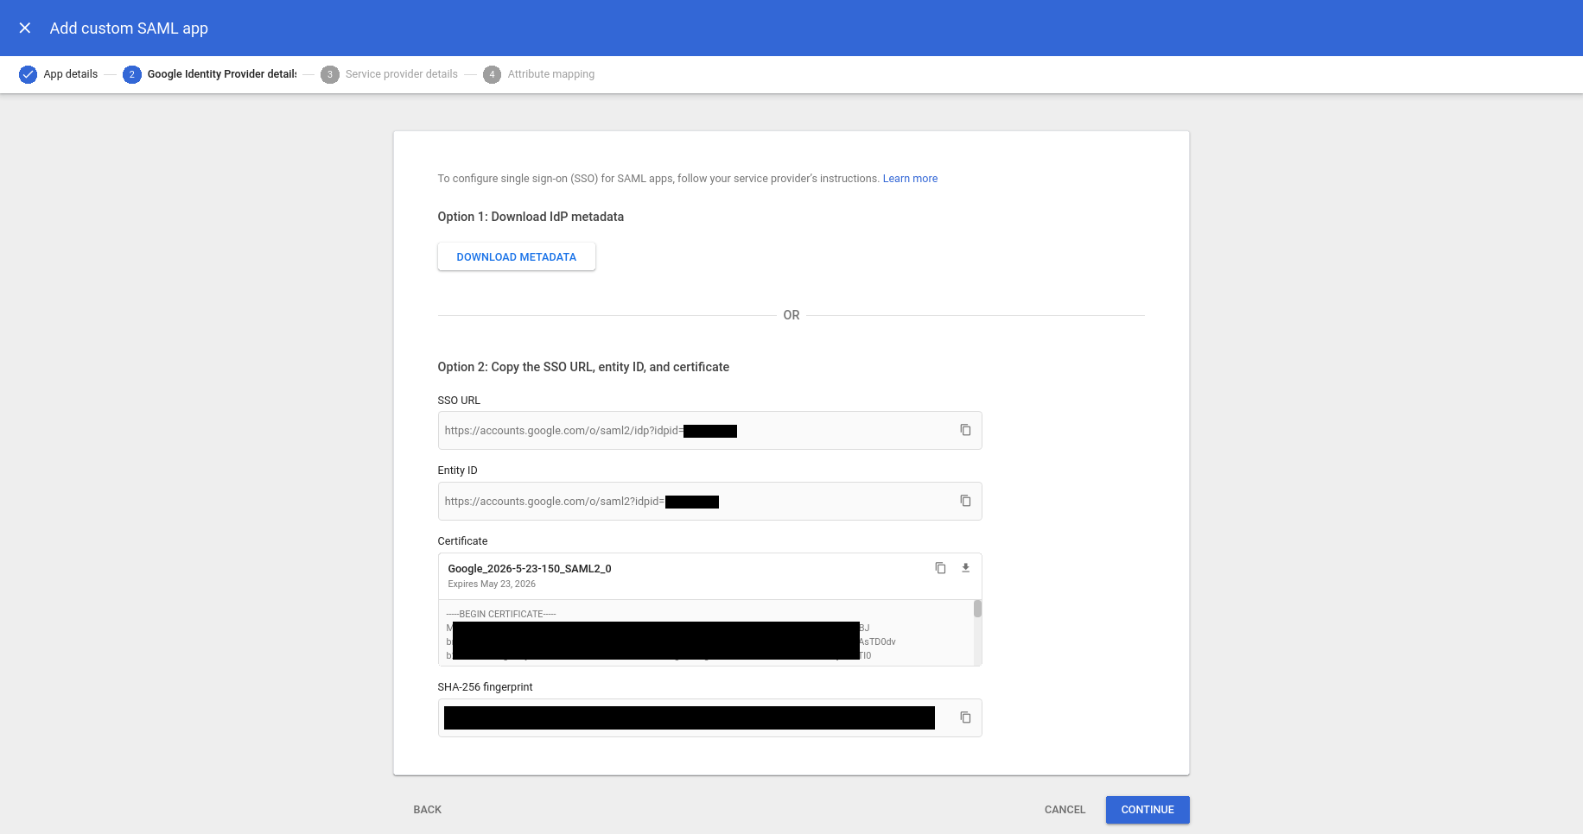Open the Learn more link
Viewport: 1583px width, 834px height.
tap(910, 179)
